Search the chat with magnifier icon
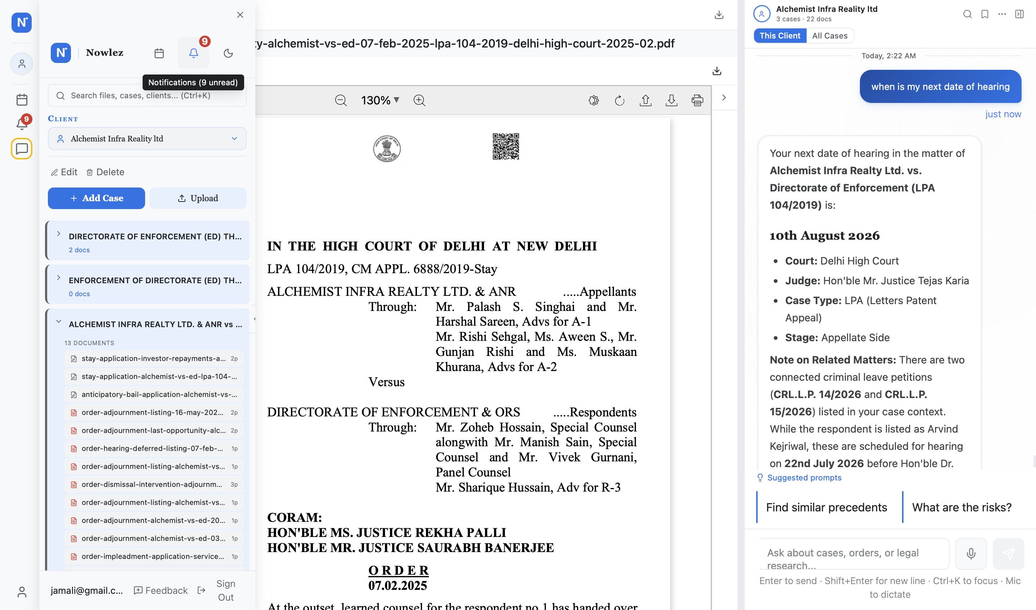1036x610 pixels. coord(967,14)
